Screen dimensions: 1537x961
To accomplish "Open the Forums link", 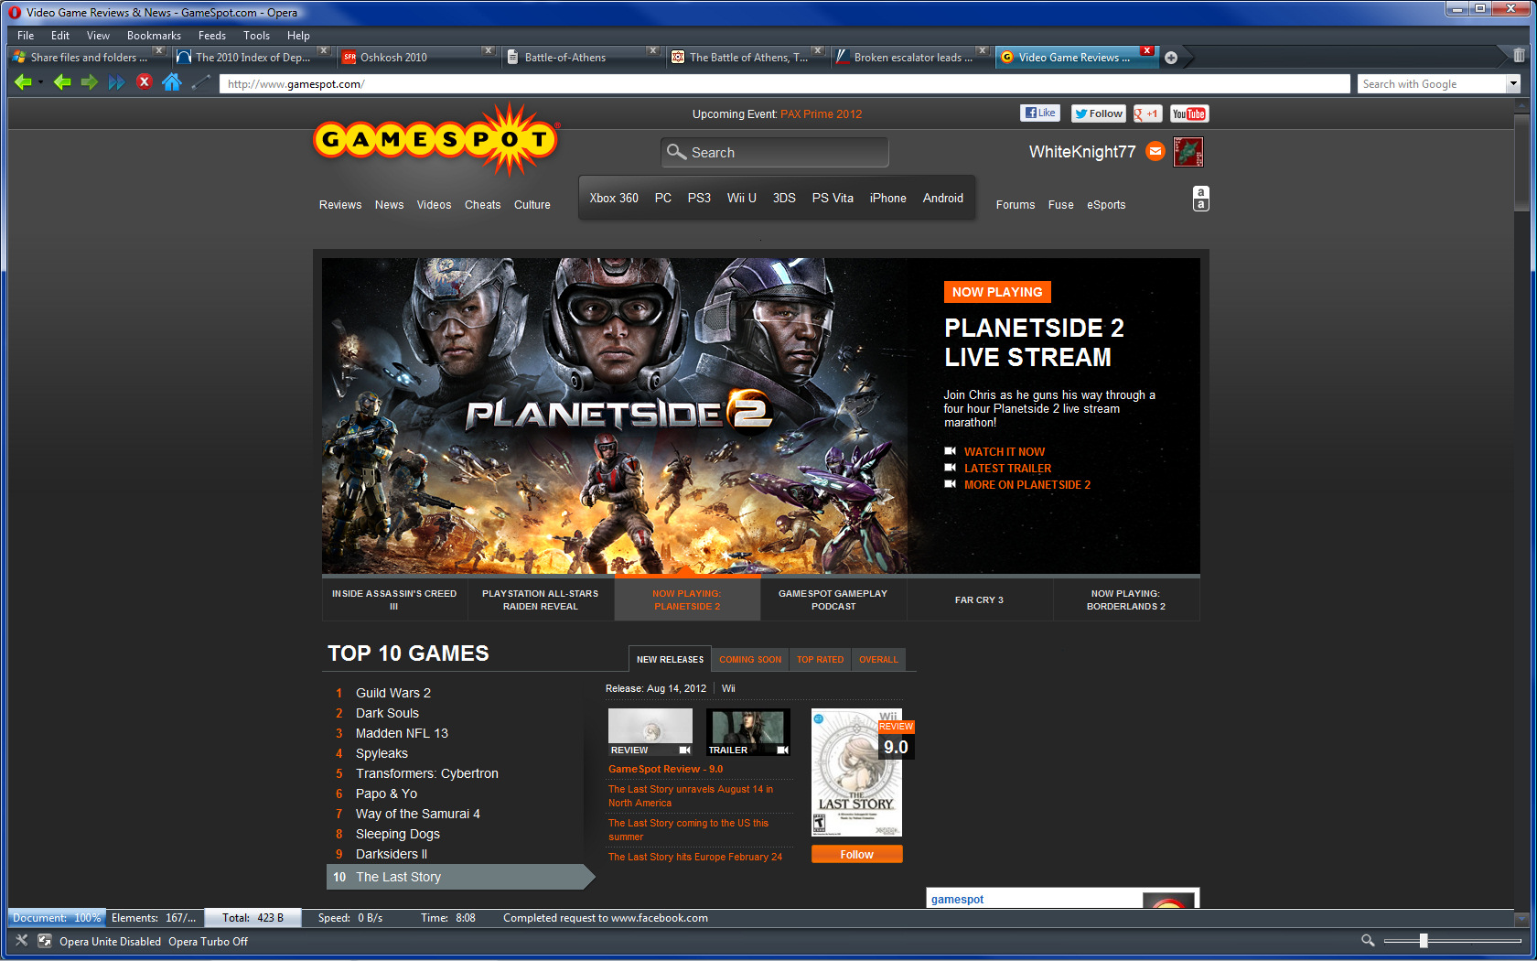I will point(1016,205).
